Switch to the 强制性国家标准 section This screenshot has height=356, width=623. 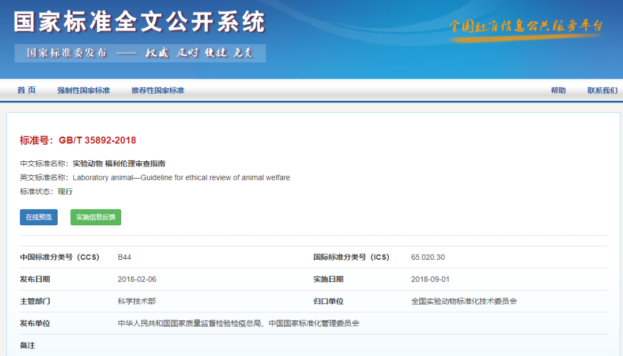[x=84, y=90]
